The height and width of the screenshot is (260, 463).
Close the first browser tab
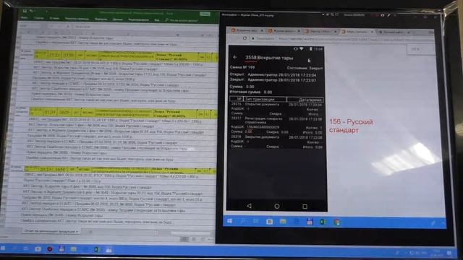(x=262, y=30)
